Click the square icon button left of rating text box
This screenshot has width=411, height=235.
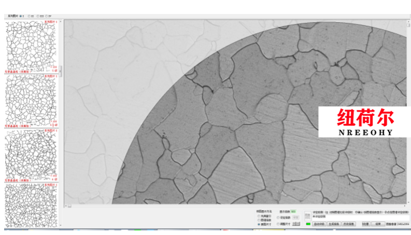(308, 216)
